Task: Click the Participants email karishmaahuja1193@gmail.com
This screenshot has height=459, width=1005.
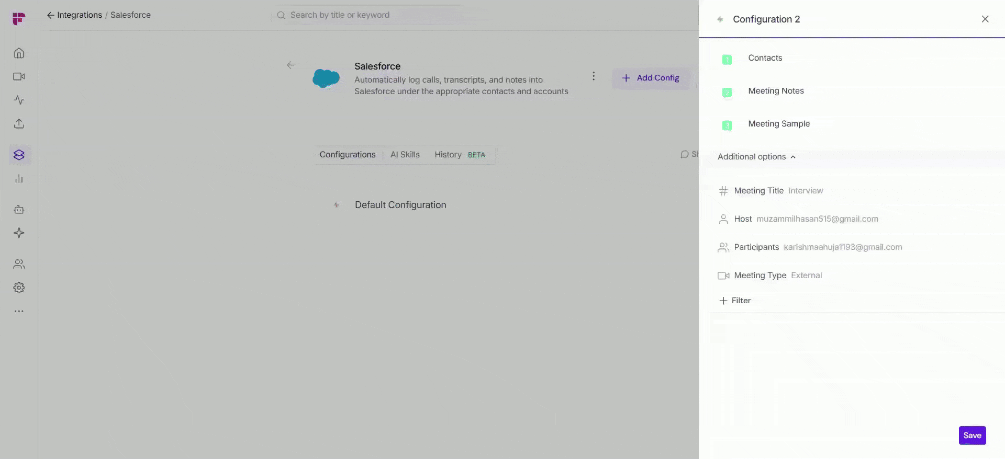Action: pos(843,247)
